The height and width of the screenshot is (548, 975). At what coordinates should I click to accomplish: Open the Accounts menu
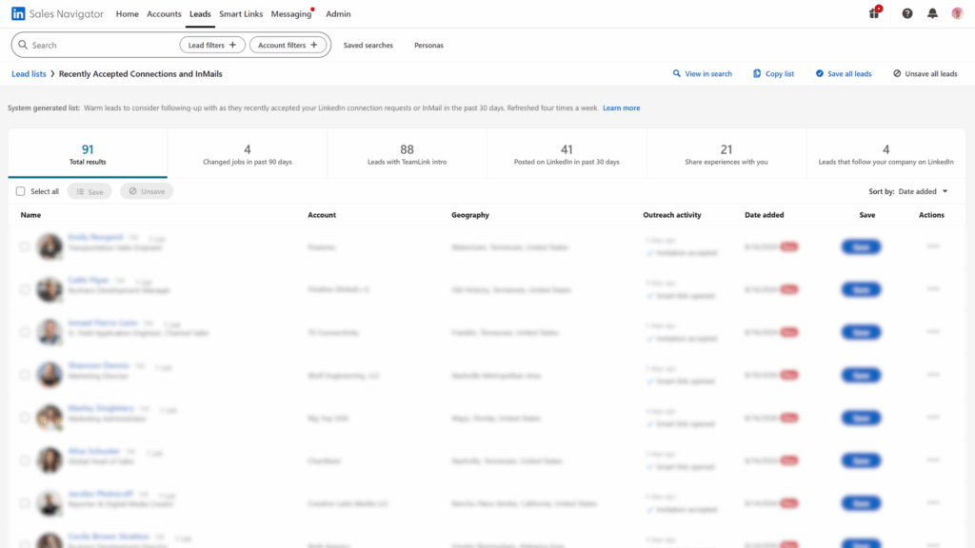pyautogui.click(x=164, y=13)
